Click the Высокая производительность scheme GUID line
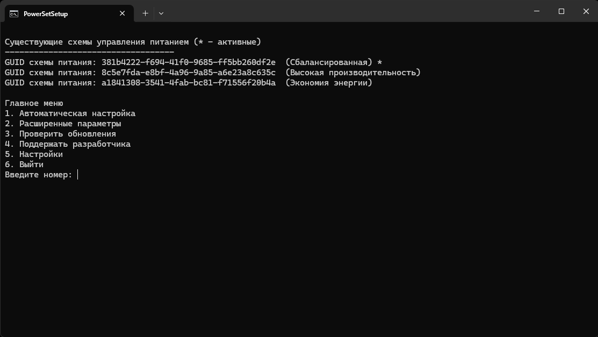 click(212, 73)
